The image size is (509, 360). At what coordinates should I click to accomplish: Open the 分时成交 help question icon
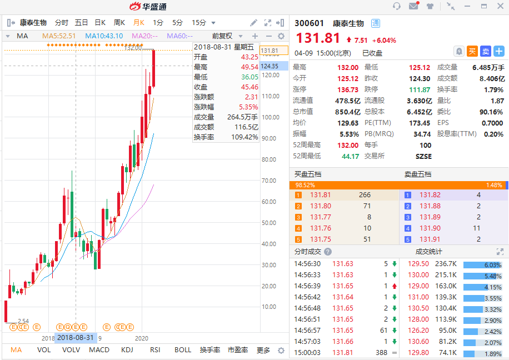pyautogui.click(x=328, y=252)
